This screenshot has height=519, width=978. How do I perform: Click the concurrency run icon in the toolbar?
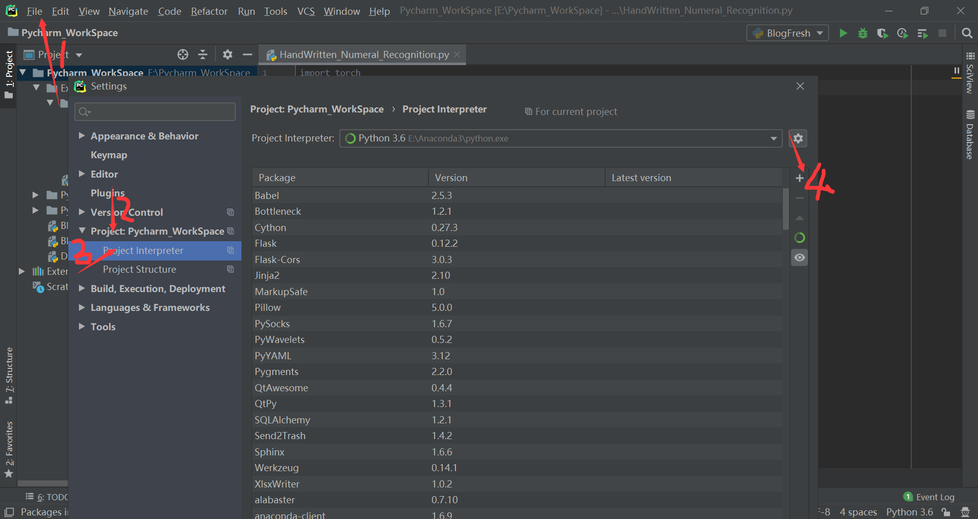coord(922,33)
